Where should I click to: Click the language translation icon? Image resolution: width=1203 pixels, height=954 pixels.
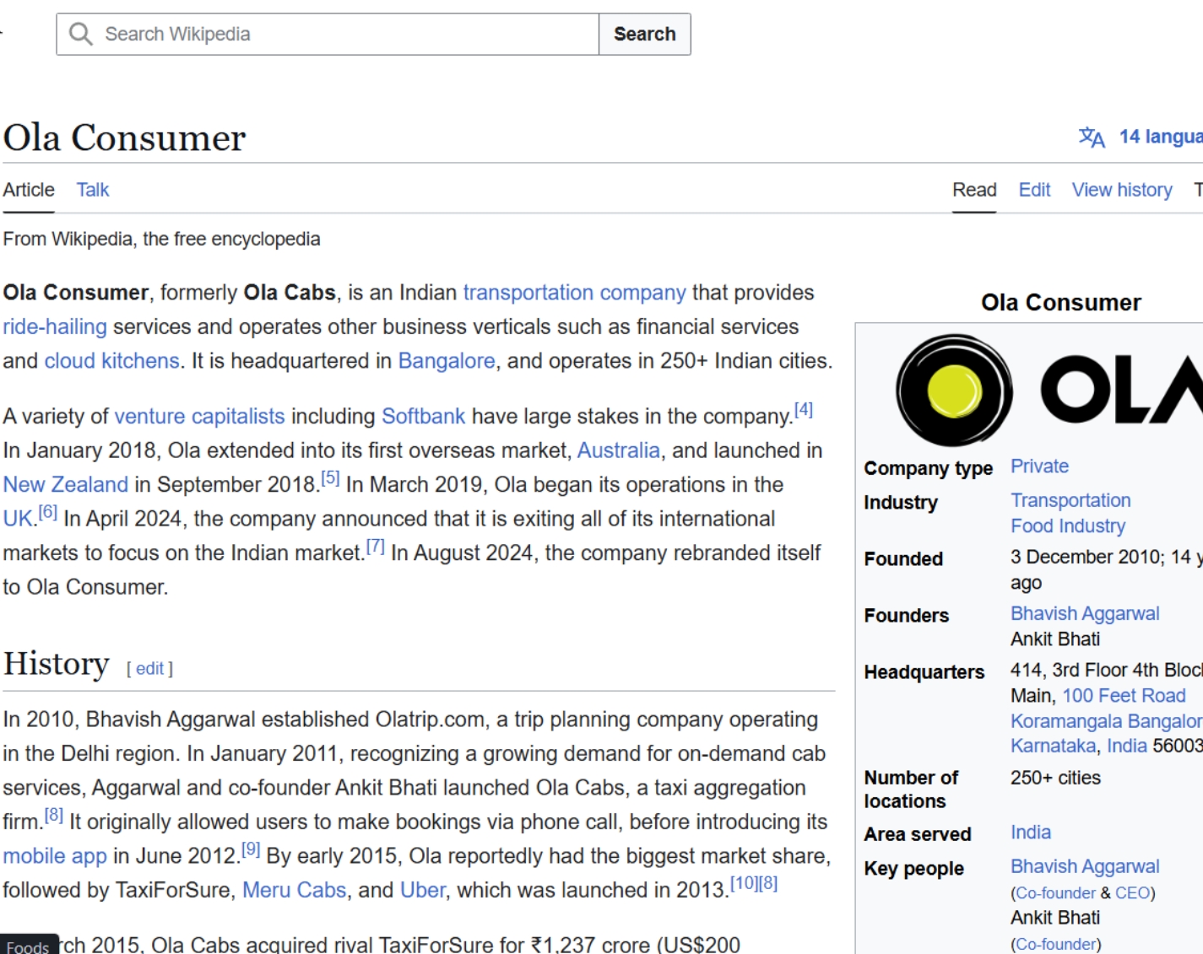(1092, 137)
